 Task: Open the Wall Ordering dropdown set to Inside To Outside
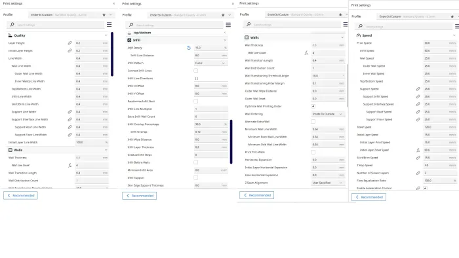coord(328,114)
